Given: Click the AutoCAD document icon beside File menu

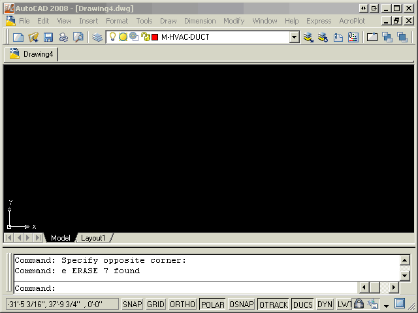Looking at the screenshot, I should (x=10, y=21).
